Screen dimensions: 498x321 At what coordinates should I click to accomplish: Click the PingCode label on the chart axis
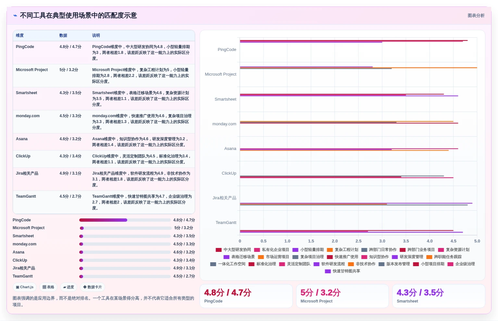227,50
